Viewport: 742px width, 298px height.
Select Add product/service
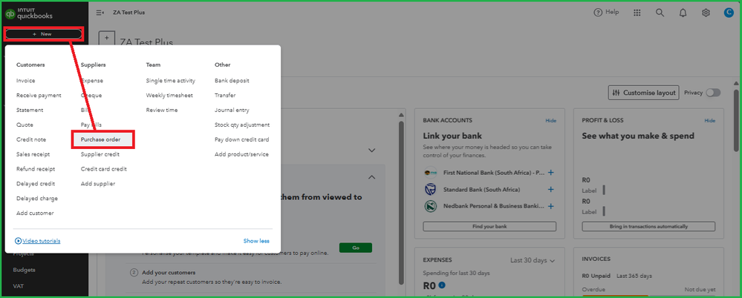point(241,154)
